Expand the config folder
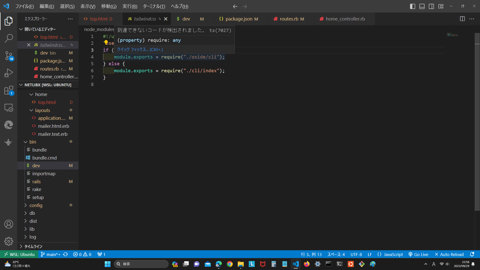 (25, 205)
